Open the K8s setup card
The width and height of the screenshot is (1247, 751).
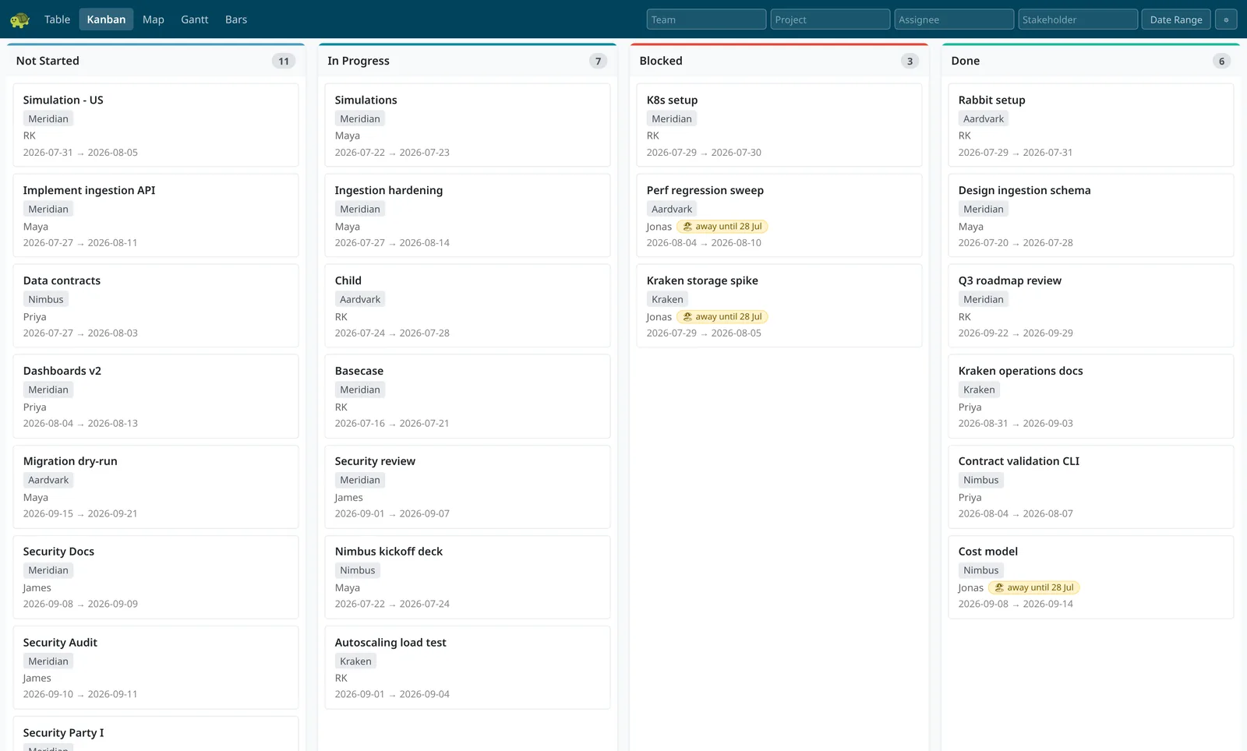[779, 125]
